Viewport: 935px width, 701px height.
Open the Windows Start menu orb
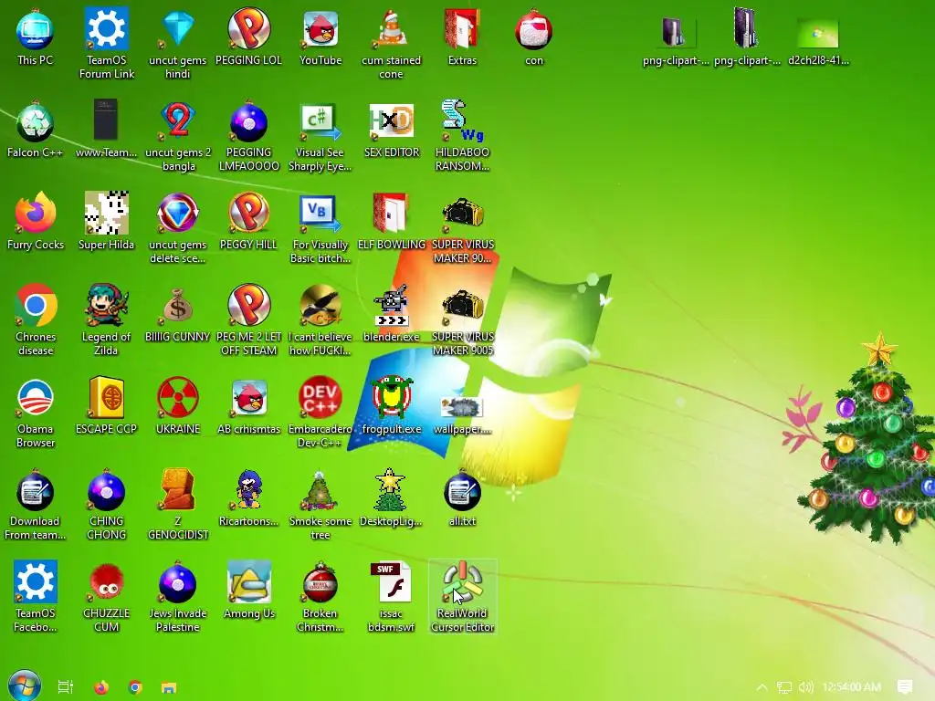[x=25, y=686]
